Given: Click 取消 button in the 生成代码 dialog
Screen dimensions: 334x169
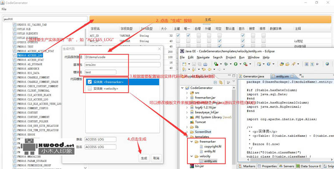Looking at the screenshot, I should coord(156,158).
